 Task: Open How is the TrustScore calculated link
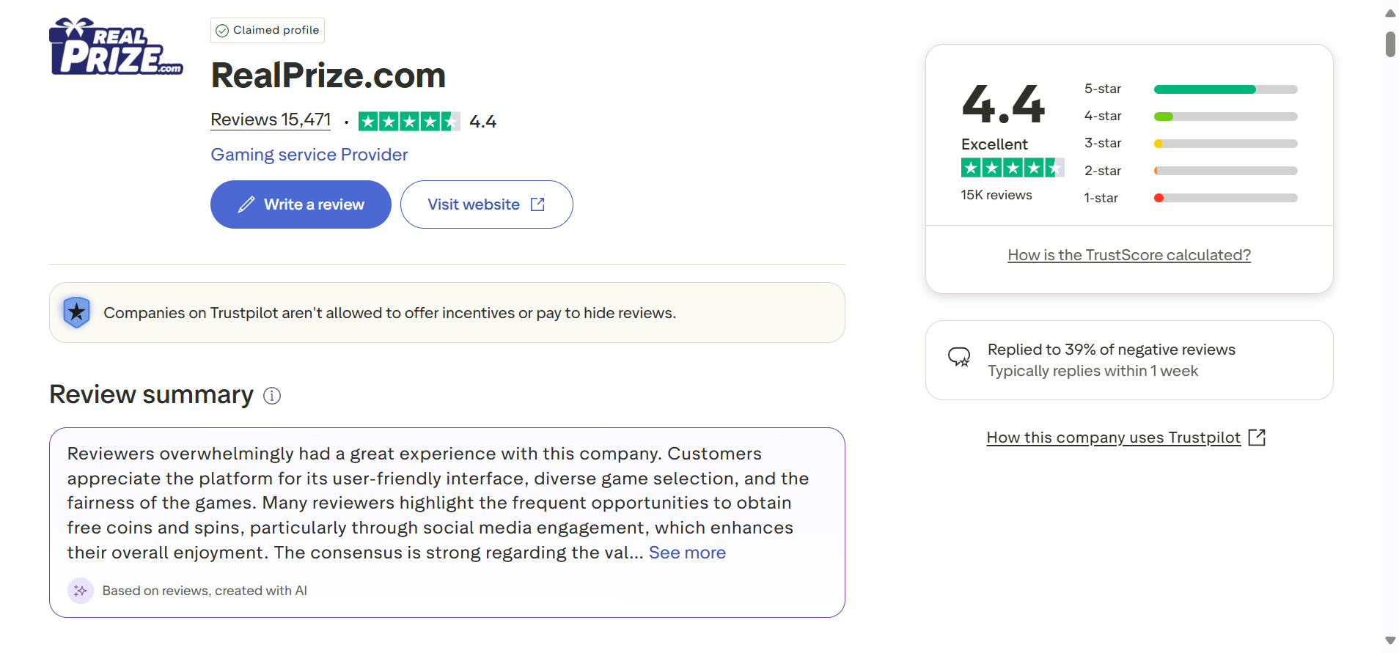click(1128, 255)
